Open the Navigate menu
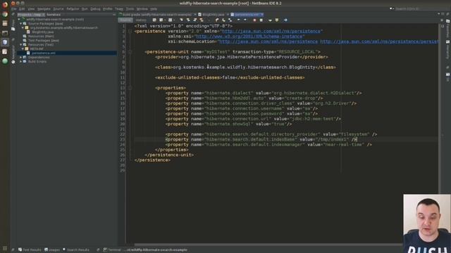Image resolution: width=451 pixels, height=253 pixels. [x=44, y=9]
